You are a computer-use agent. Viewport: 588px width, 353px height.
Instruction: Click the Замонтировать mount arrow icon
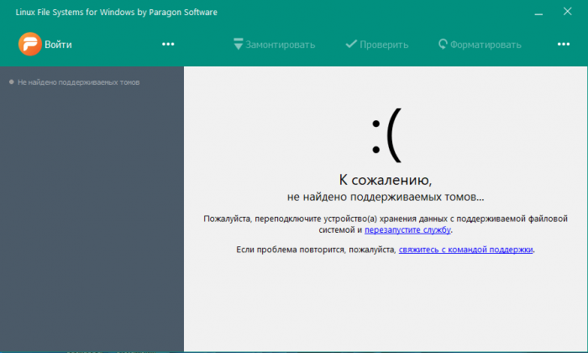pyautogui.click(x=239, y=45)
